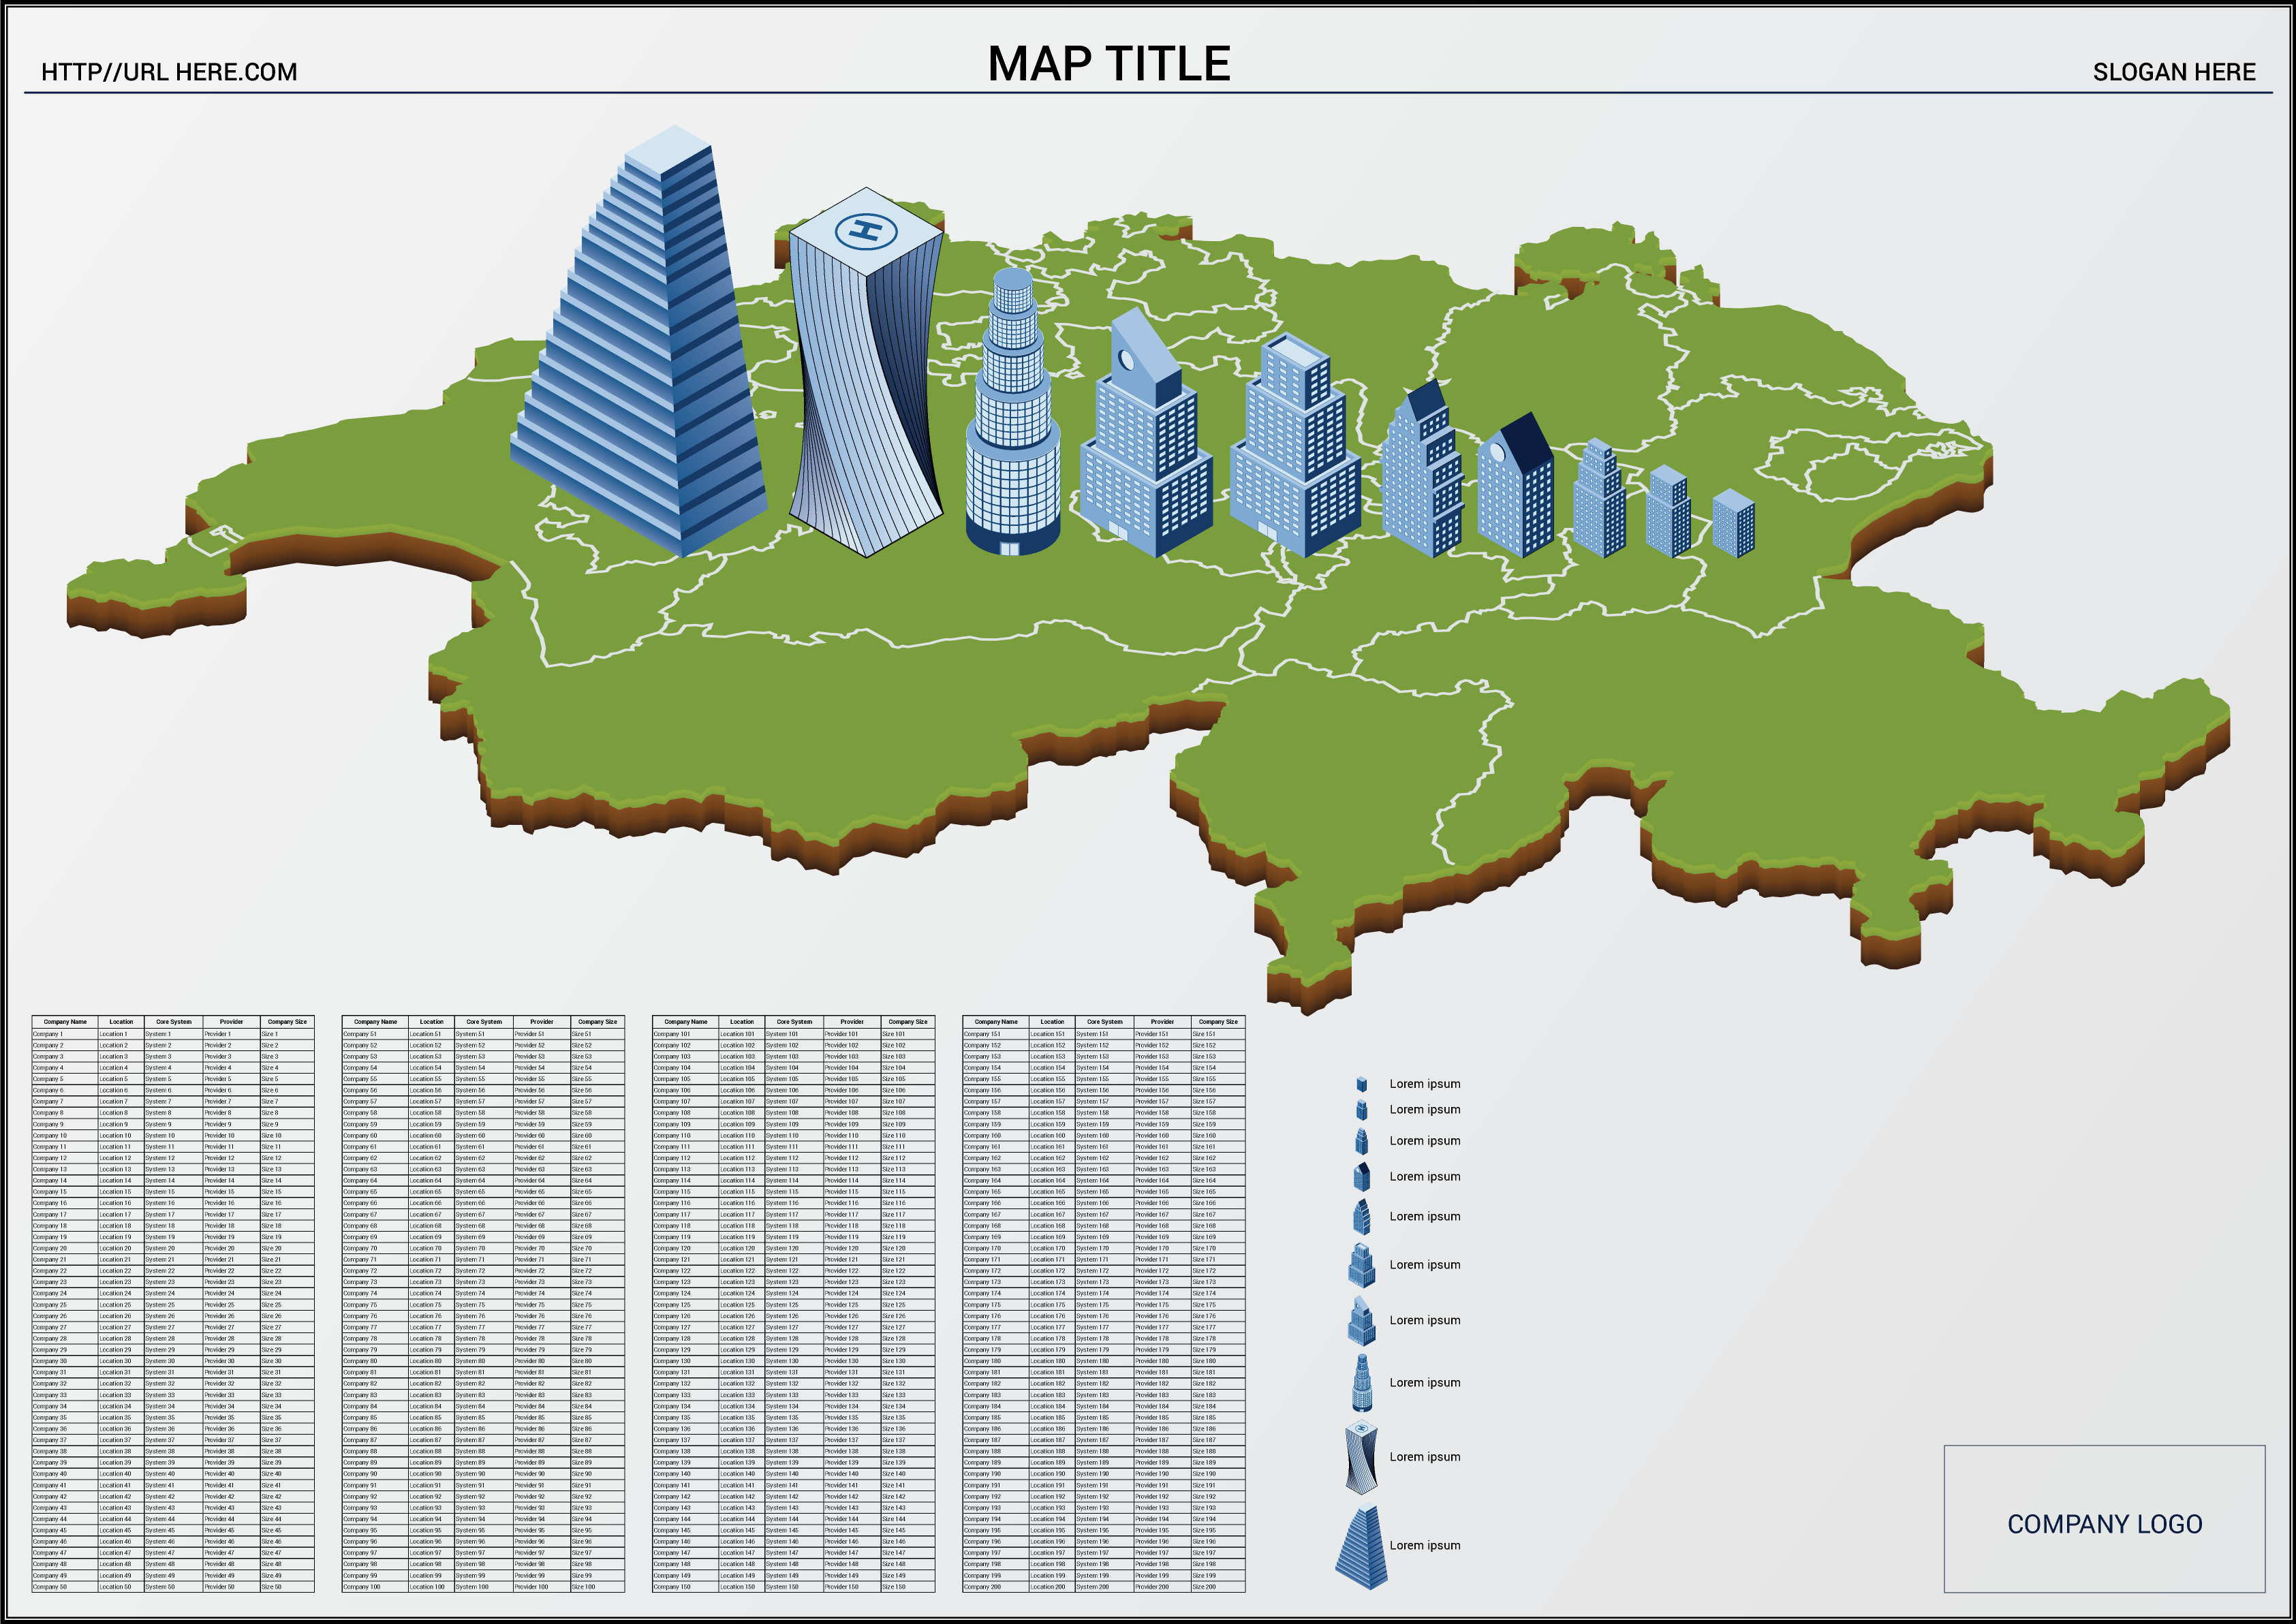Click the twisted helipad tower legend icon

tap(1361, 1458)
